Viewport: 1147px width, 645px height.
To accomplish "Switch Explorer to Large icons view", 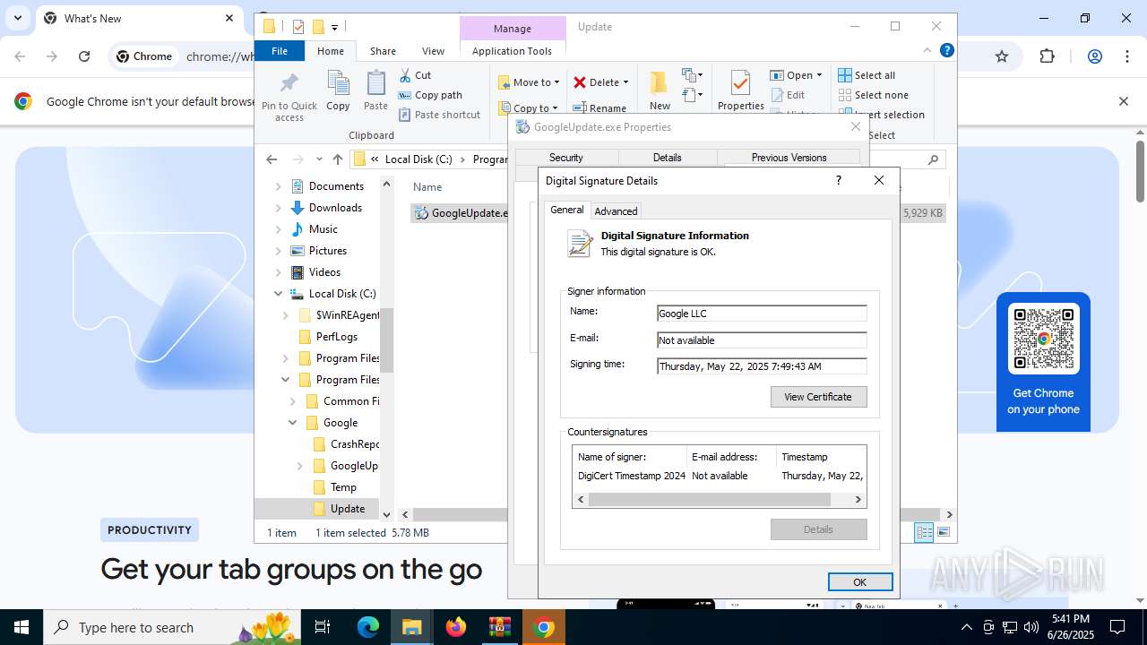I will coord(943,533).
